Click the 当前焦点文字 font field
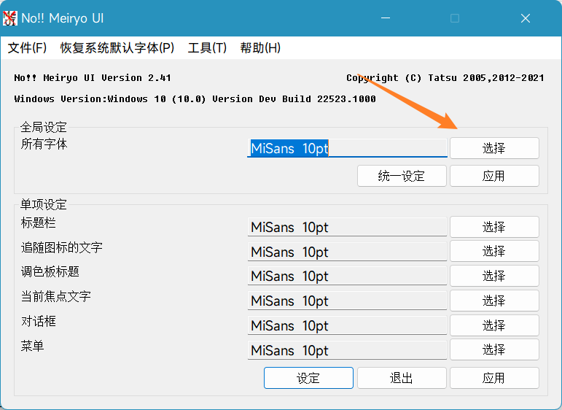 tap(347, 301)
